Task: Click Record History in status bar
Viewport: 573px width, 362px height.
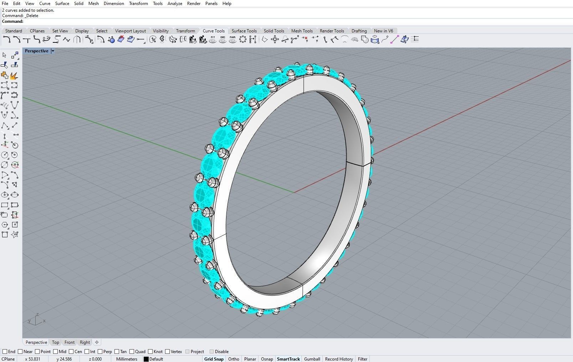Action: [x=339, y=359]
